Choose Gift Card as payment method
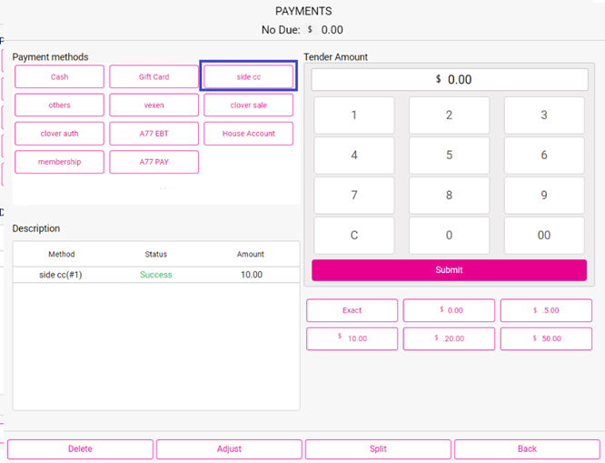Screen dimensions: 605x463 [154, 77]
